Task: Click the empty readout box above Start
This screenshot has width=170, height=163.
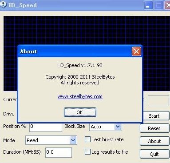Action: (158, 100)
